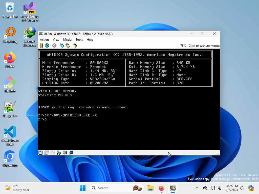
Task: Close the 86Box window
Action: [x=214, y=34]
